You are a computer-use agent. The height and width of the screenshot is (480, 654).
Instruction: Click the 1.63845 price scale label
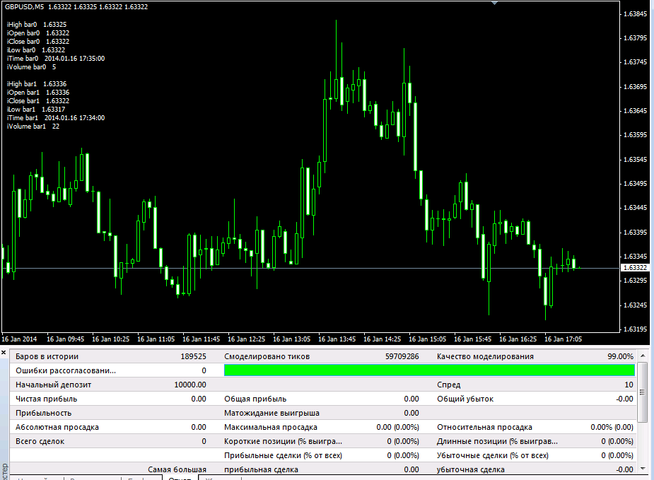tap(635, 14)
